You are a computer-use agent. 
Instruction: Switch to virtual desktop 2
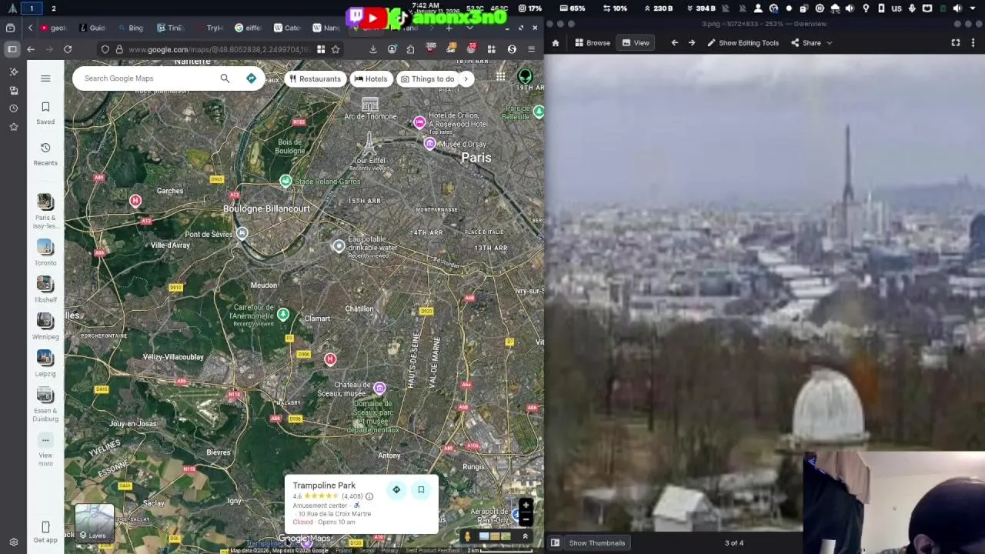(53, 8)
